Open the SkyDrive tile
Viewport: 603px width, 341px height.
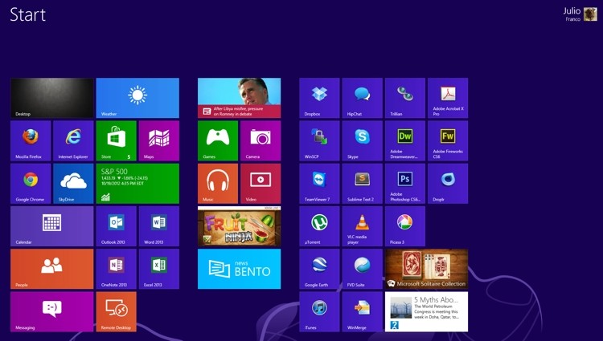73,184
